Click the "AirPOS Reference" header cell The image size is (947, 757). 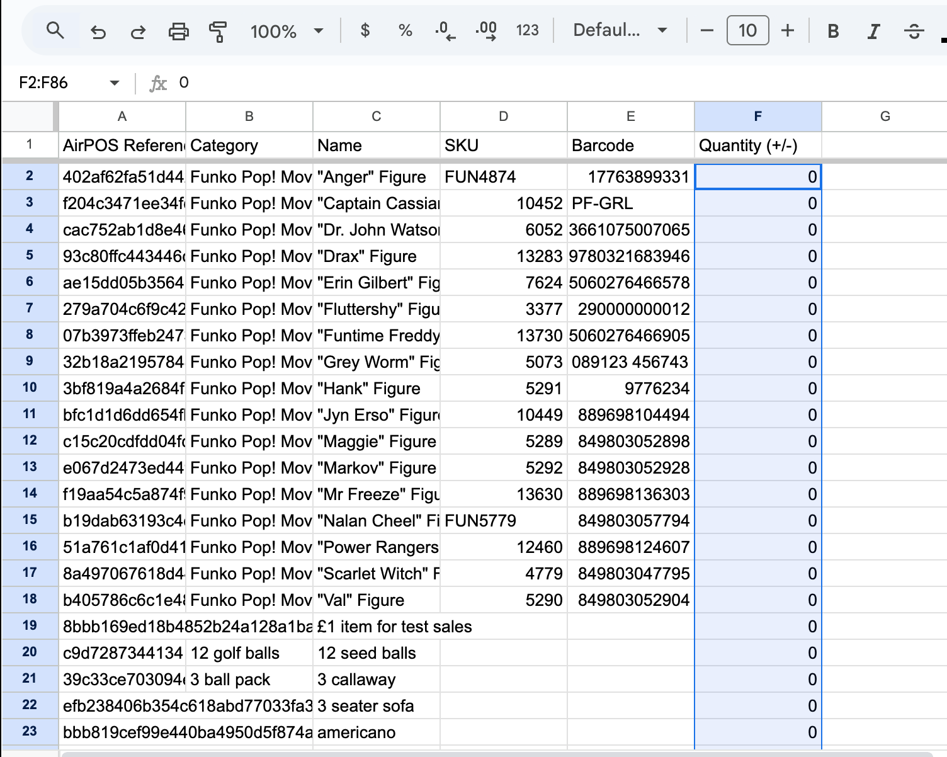point(122,145)
